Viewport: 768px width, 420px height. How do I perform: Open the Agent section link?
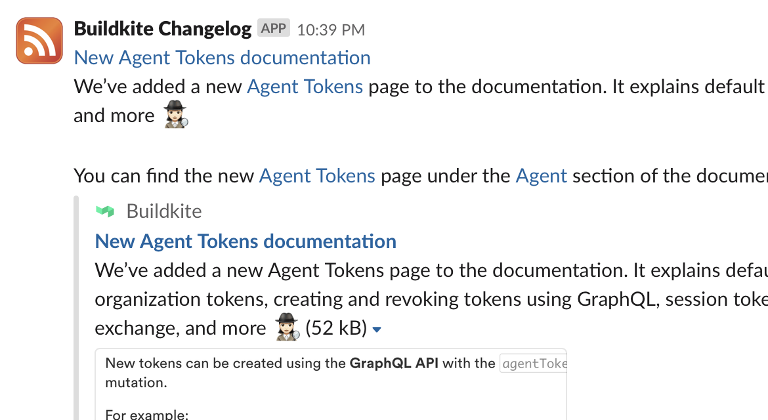click(x=542, y=175)
